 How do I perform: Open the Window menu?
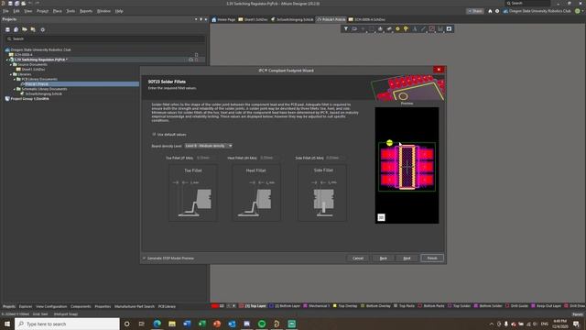coord(103,11)
